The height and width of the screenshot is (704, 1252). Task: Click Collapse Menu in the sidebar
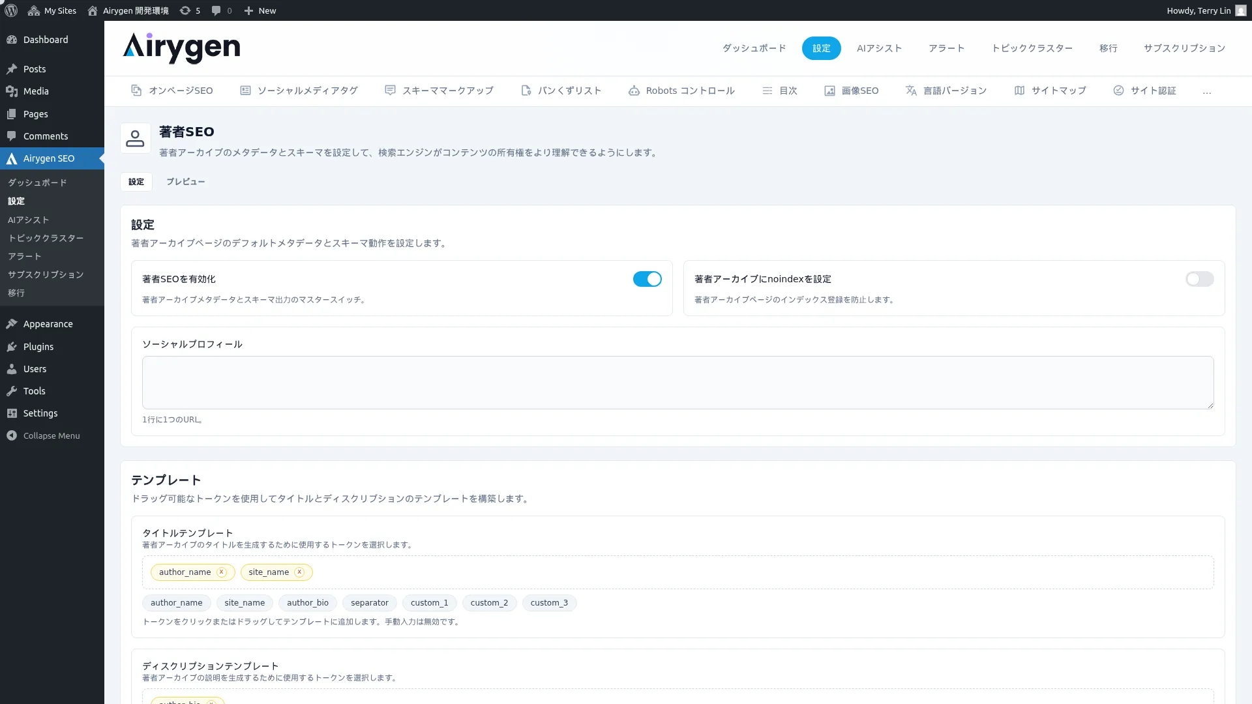(52, 435)
